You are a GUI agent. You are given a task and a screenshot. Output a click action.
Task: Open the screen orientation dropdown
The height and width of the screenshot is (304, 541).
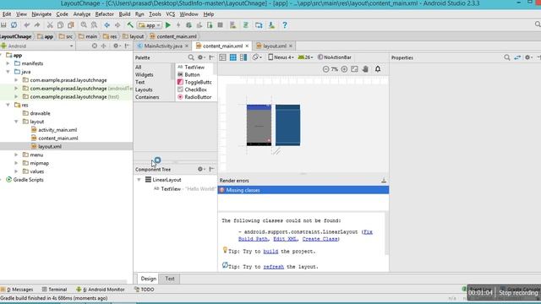coord(257,57)
